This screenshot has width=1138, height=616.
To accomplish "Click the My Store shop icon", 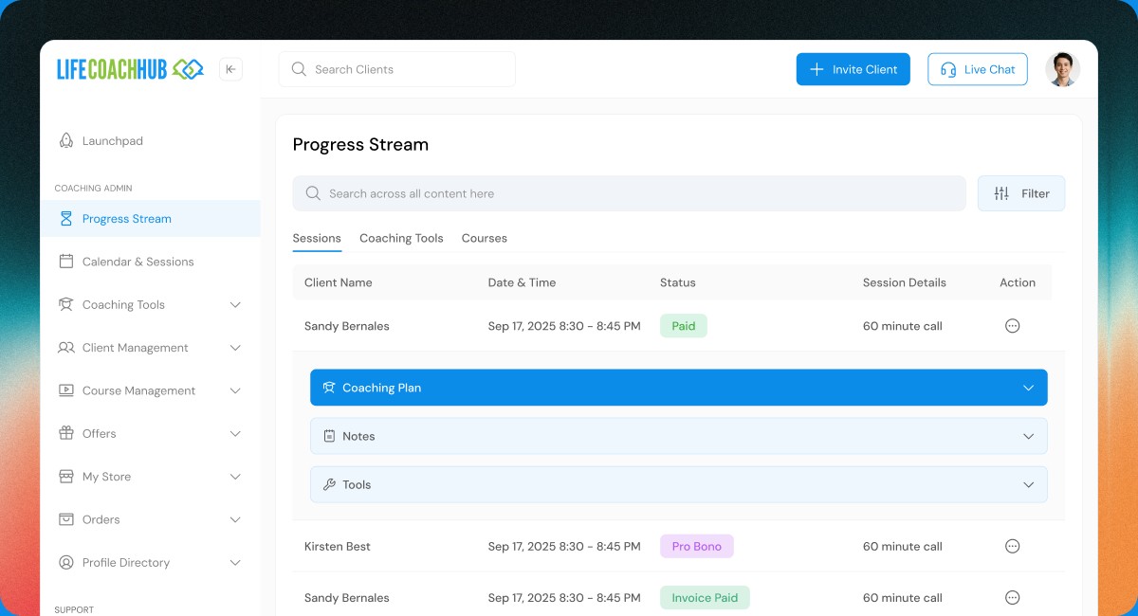I will (66, 477).
